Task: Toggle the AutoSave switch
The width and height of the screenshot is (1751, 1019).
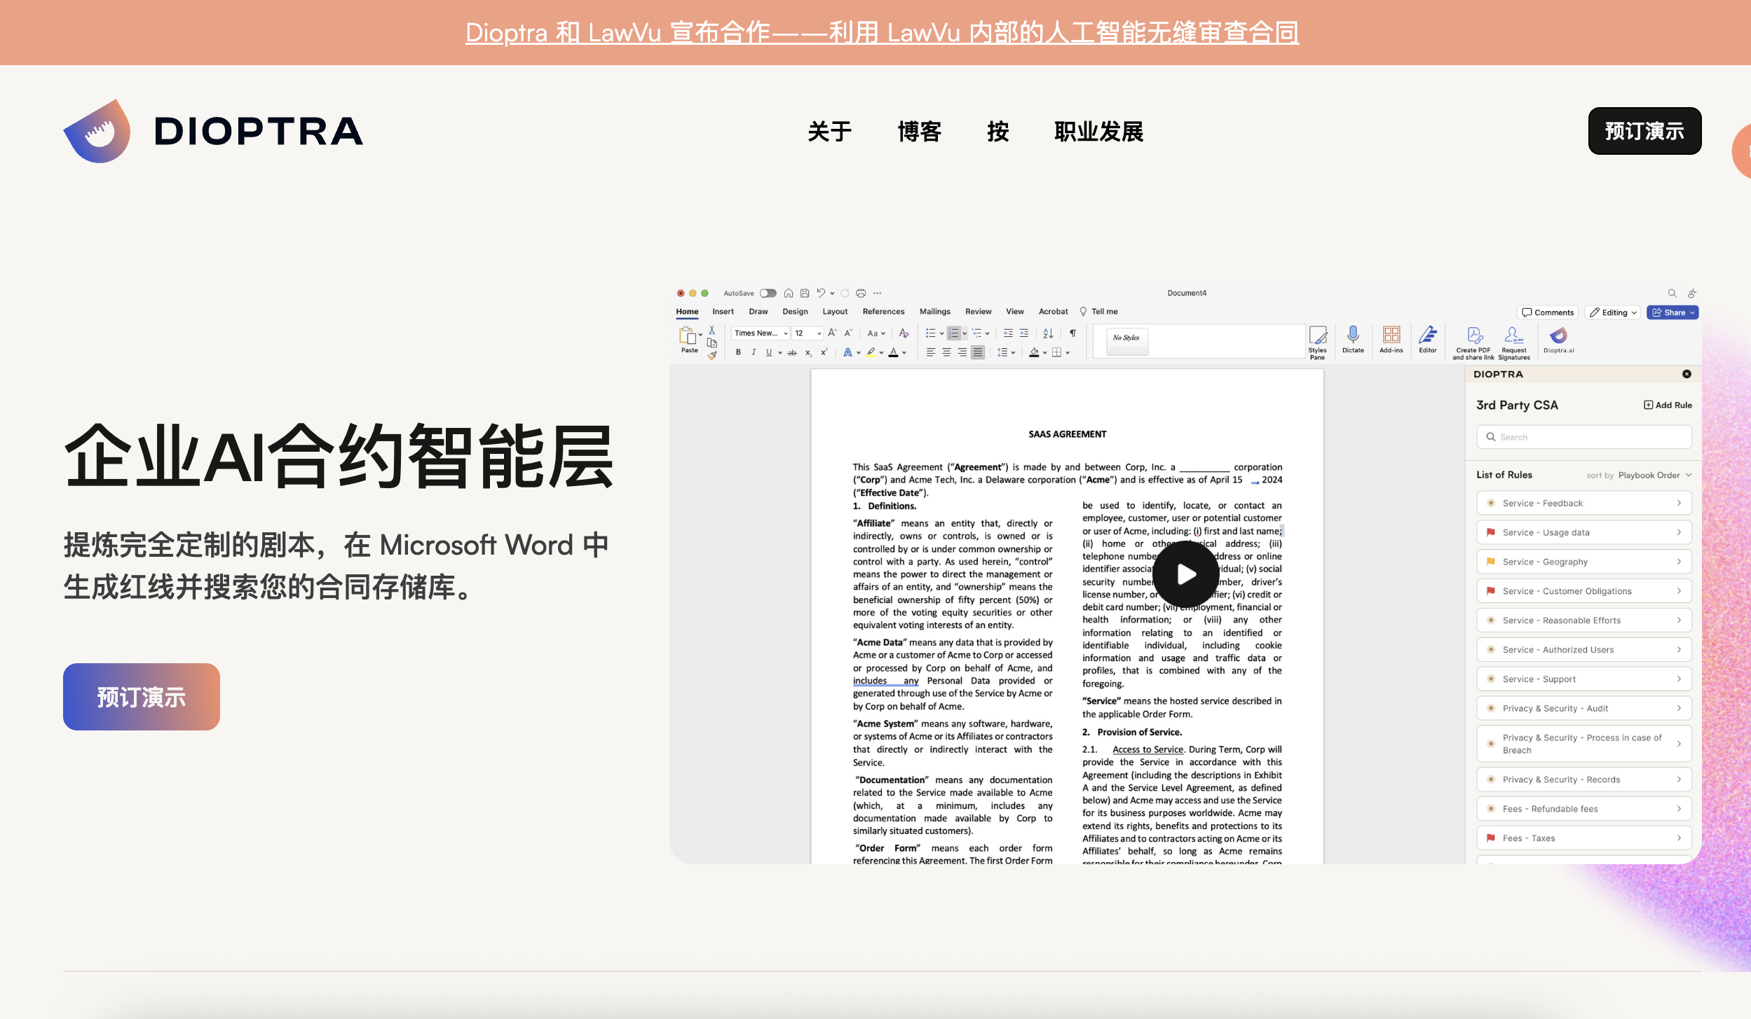Action: point(768,293)
